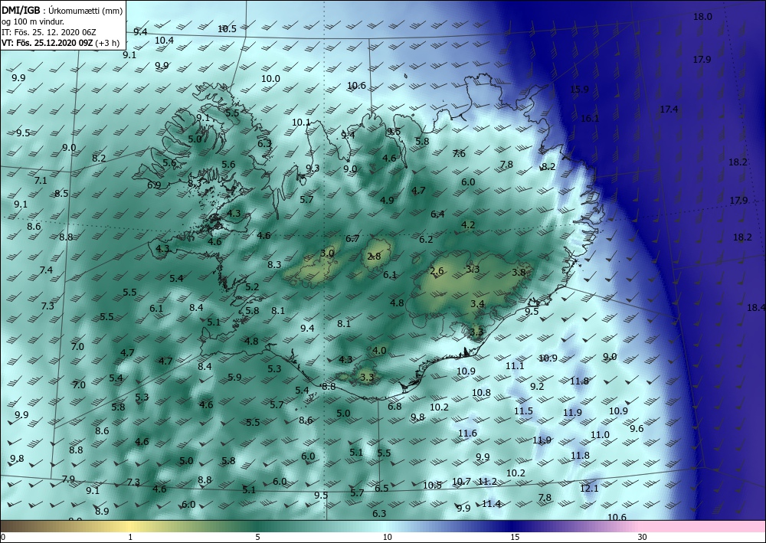This screenshot has height=543, width=766.
Task: Click the colorbar tick labeled 0
Action: pyautogui.click(x=3, y=537)
